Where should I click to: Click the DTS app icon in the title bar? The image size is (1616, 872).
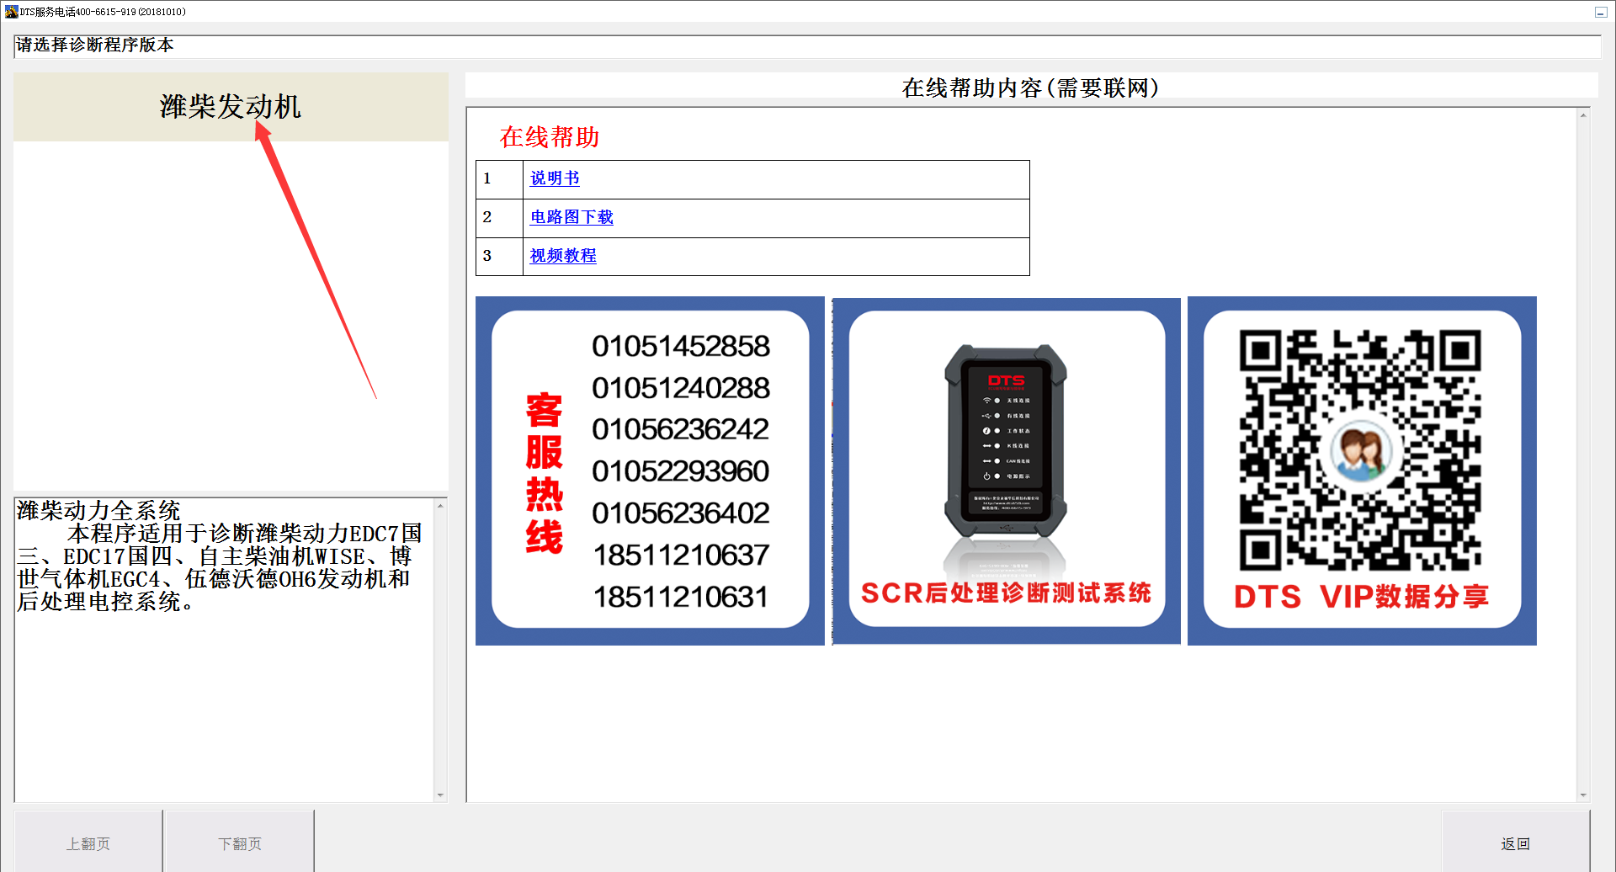point(11,12)
